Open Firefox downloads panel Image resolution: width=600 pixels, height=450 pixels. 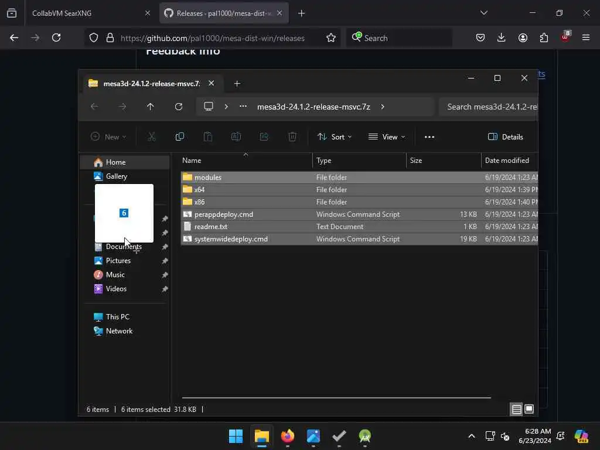click(x=502, y=37)
